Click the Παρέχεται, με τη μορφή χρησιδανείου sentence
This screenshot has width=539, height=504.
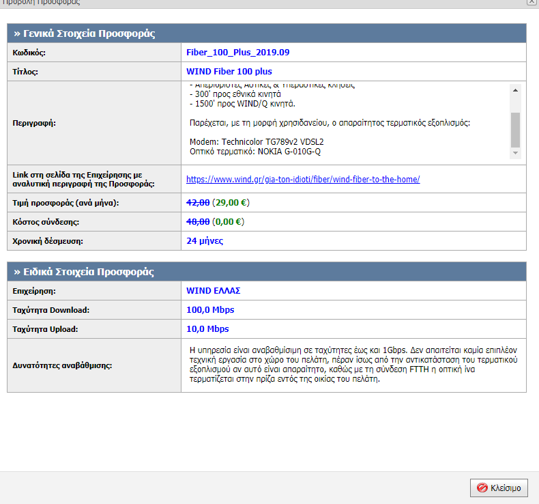[x=330, y=123]
